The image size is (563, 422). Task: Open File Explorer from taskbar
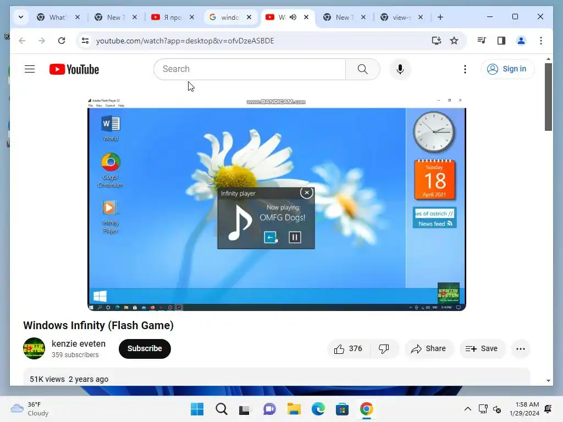[x=294, y=409]
